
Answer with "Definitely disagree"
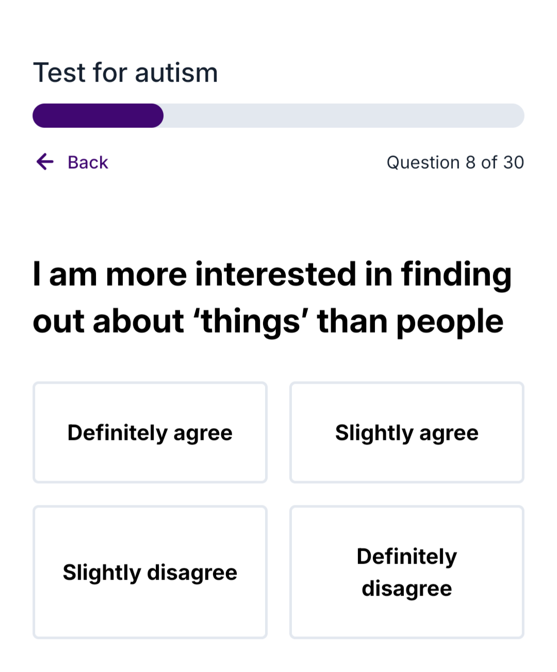(407, 572)
